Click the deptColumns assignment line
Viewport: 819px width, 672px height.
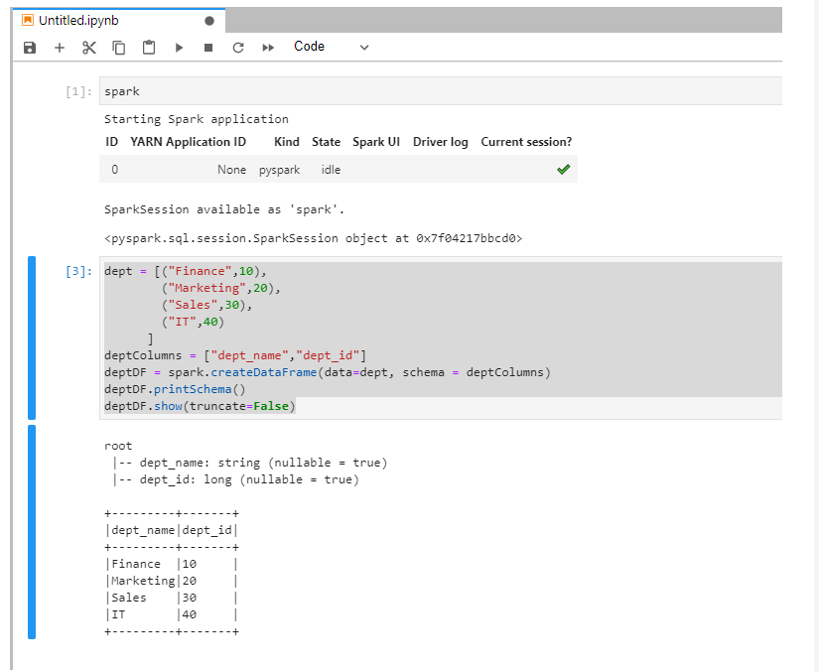point(235,355)
